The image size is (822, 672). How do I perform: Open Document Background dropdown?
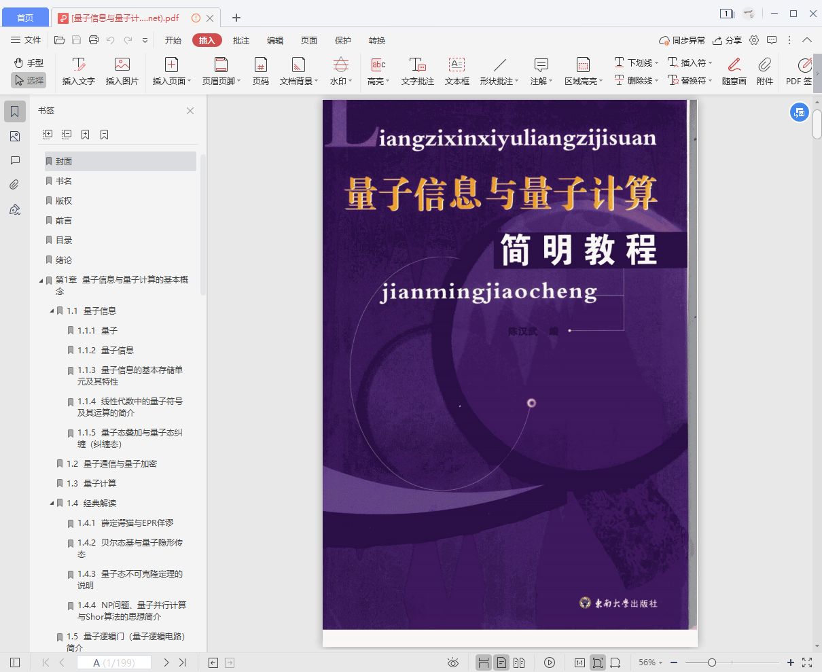(299, 71)
